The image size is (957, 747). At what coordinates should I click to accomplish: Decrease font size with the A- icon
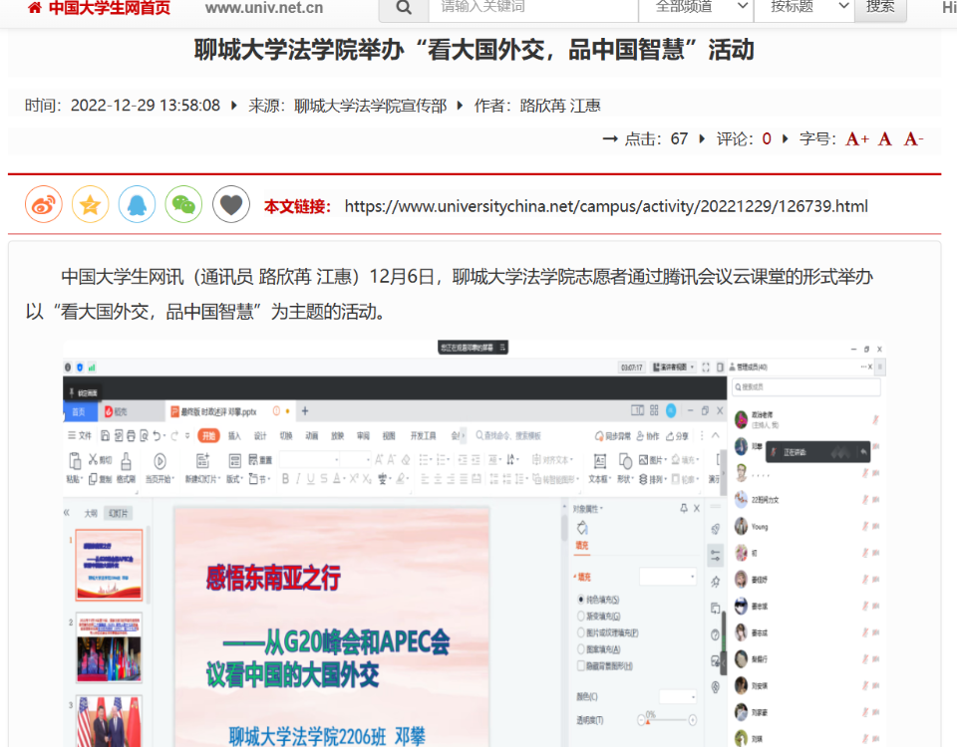tap(913, 139)
